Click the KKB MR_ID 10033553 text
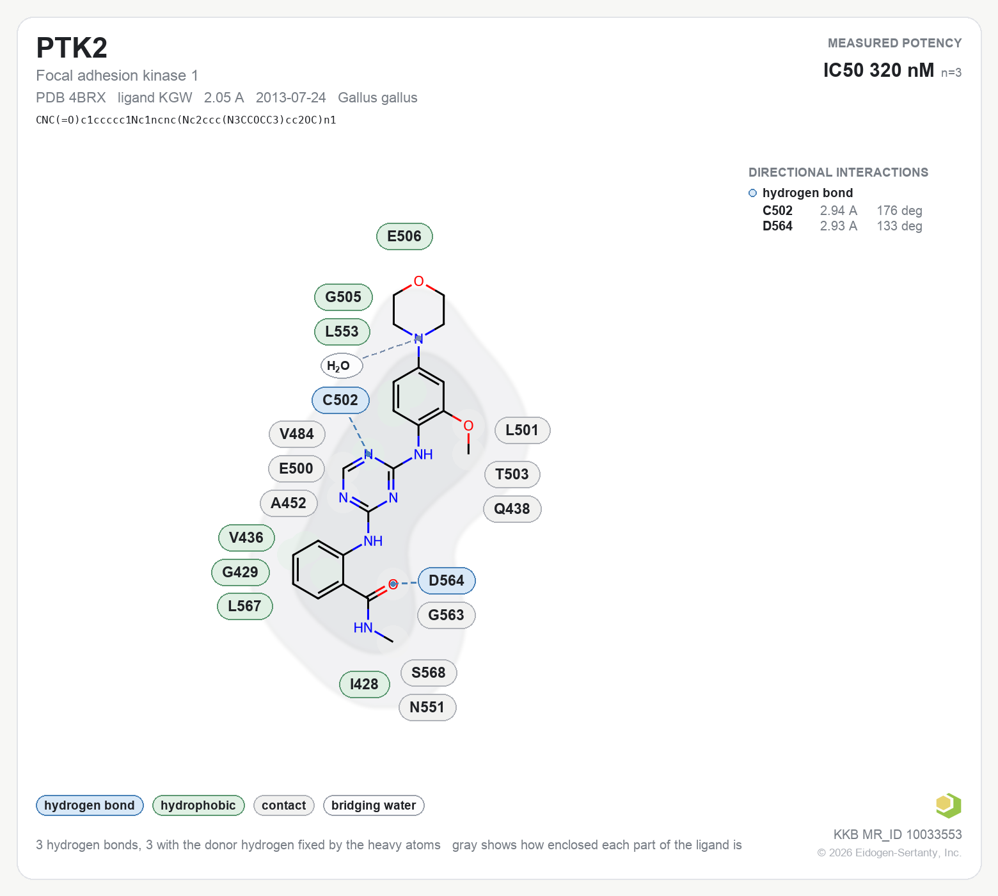Image resolution: width=998 pixels, height=896 pixels. (898, 834)
